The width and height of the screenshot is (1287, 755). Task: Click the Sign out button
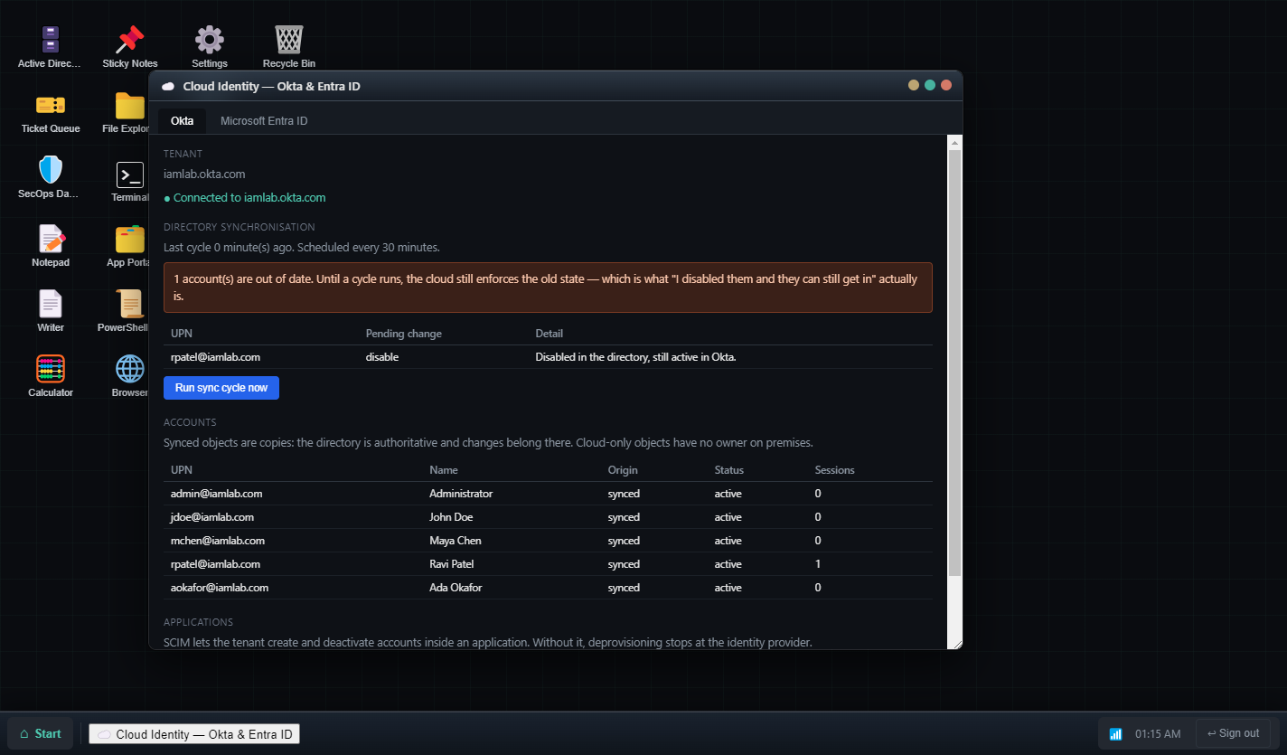pyautogui.click(x=1233, y=733)
